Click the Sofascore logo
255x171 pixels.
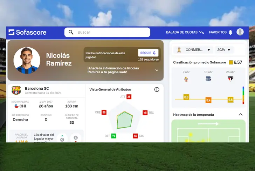pyautogui.click(x=27, y=32)
